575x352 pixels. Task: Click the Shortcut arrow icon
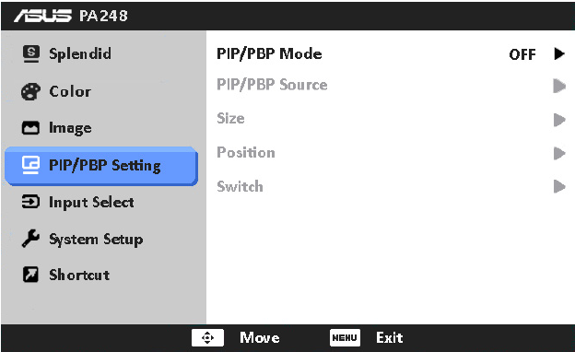click(x=30, y=275)
